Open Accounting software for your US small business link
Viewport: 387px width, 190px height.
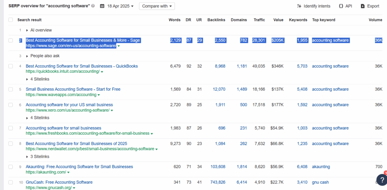click(x=70, y=105)
